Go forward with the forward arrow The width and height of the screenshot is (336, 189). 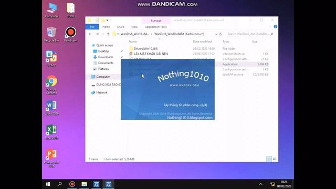(97, 34)
